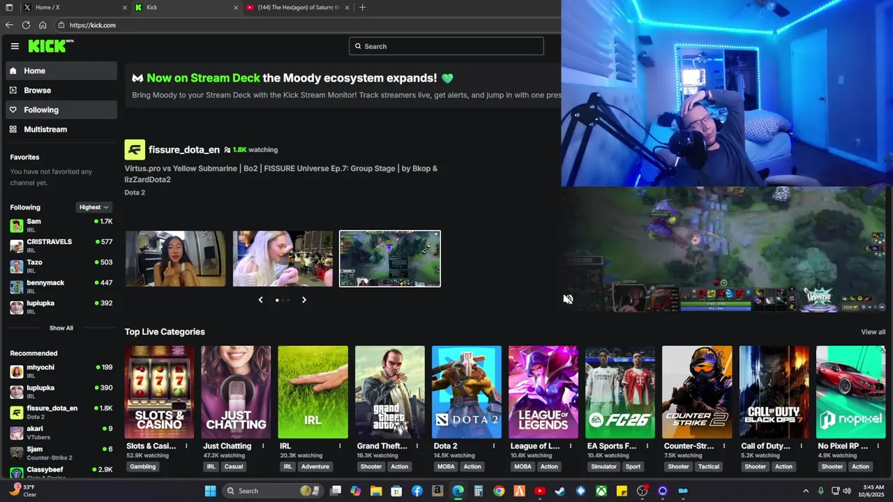Reload the page with refresh icon
The image size is (893, 502).
26,25
